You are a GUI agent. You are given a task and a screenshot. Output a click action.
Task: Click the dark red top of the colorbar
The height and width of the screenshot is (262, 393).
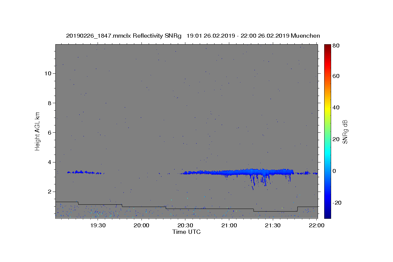(x=327, y=47)
